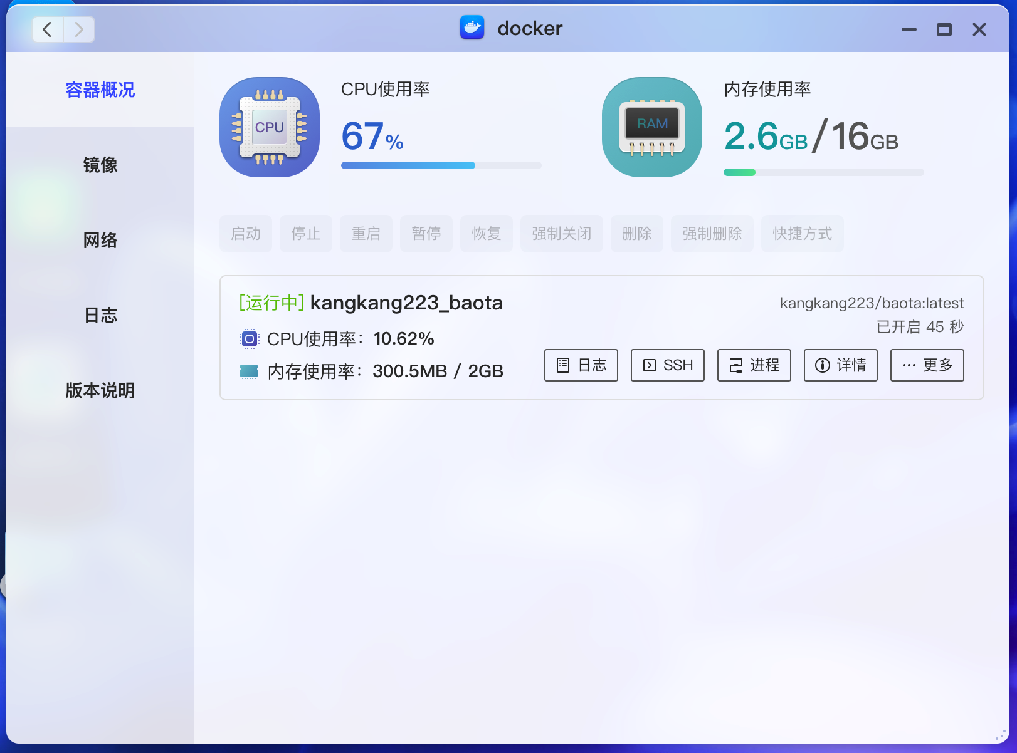Click the small CPU icon in container card

[x=249, y=339]
